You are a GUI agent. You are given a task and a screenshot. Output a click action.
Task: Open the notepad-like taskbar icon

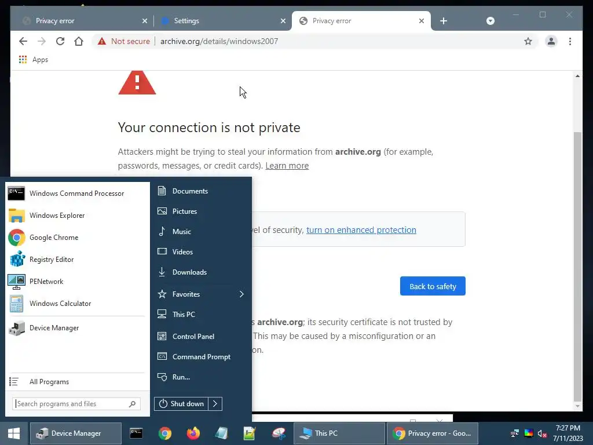222,433
